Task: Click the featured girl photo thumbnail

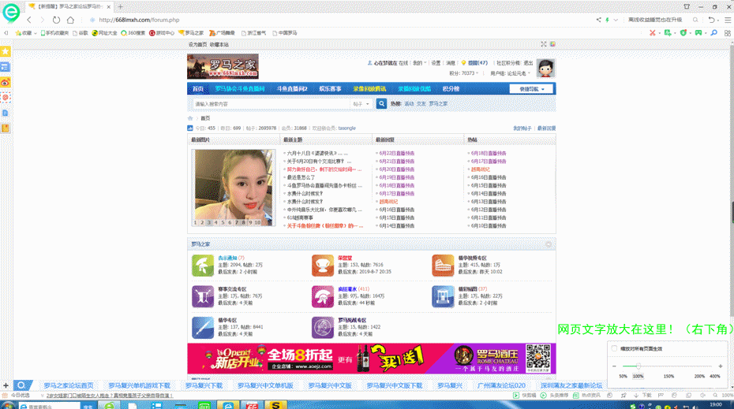Action: (x=234, y=188)
